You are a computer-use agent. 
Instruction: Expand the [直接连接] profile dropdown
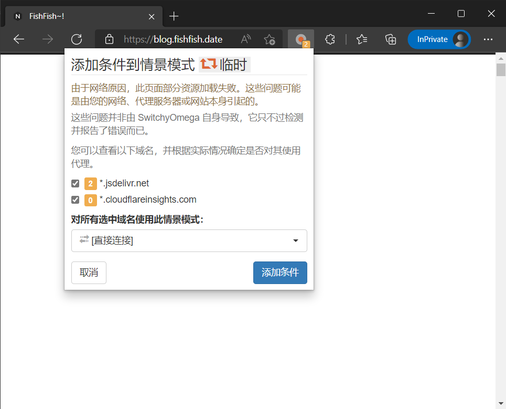tap(189, 240)
